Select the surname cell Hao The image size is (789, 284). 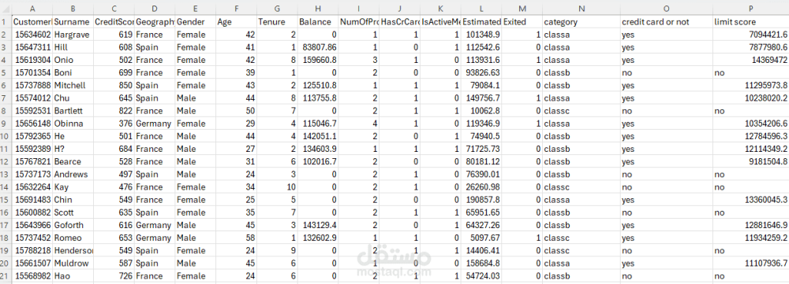click(73, 276)
